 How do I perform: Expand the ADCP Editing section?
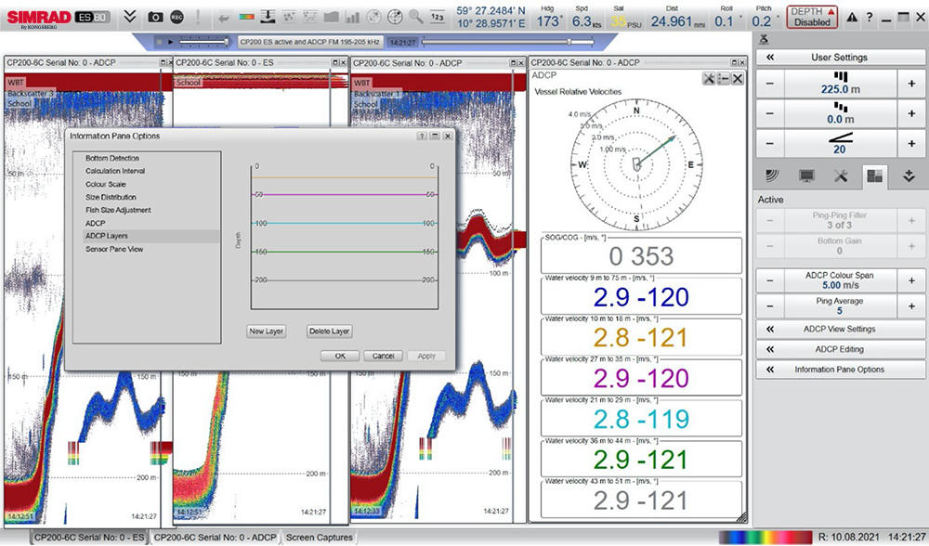pyautogui.click(x=841, y=349)
